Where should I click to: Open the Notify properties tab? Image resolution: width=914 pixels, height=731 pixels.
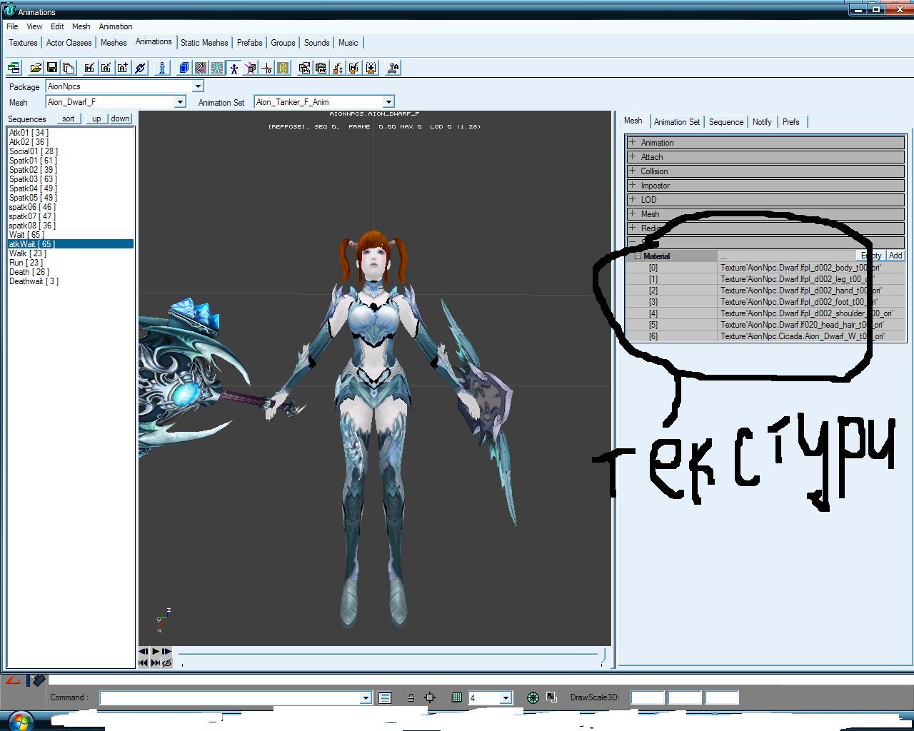click(x=762, y=122)
